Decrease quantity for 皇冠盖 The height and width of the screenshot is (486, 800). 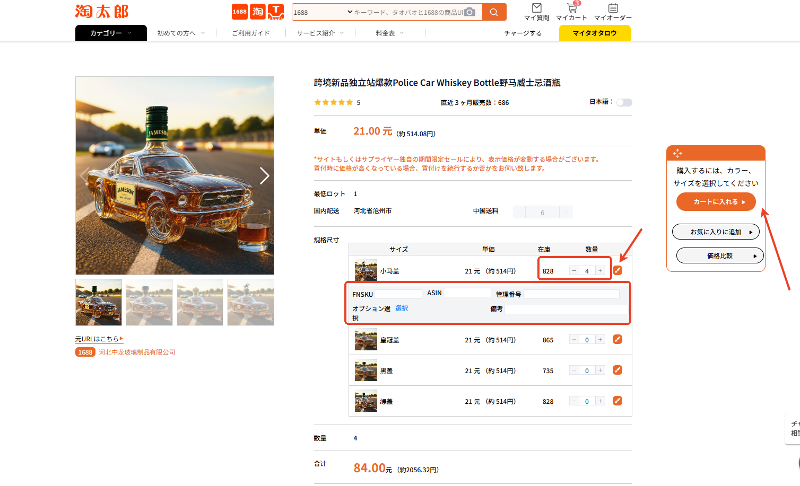pyautogui.click(x=574, y=340)
